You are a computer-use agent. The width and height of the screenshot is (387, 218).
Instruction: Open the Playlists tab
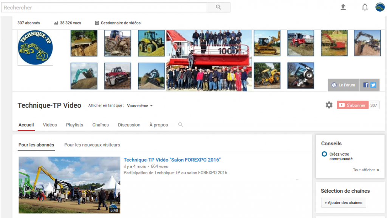click(74, 125)
